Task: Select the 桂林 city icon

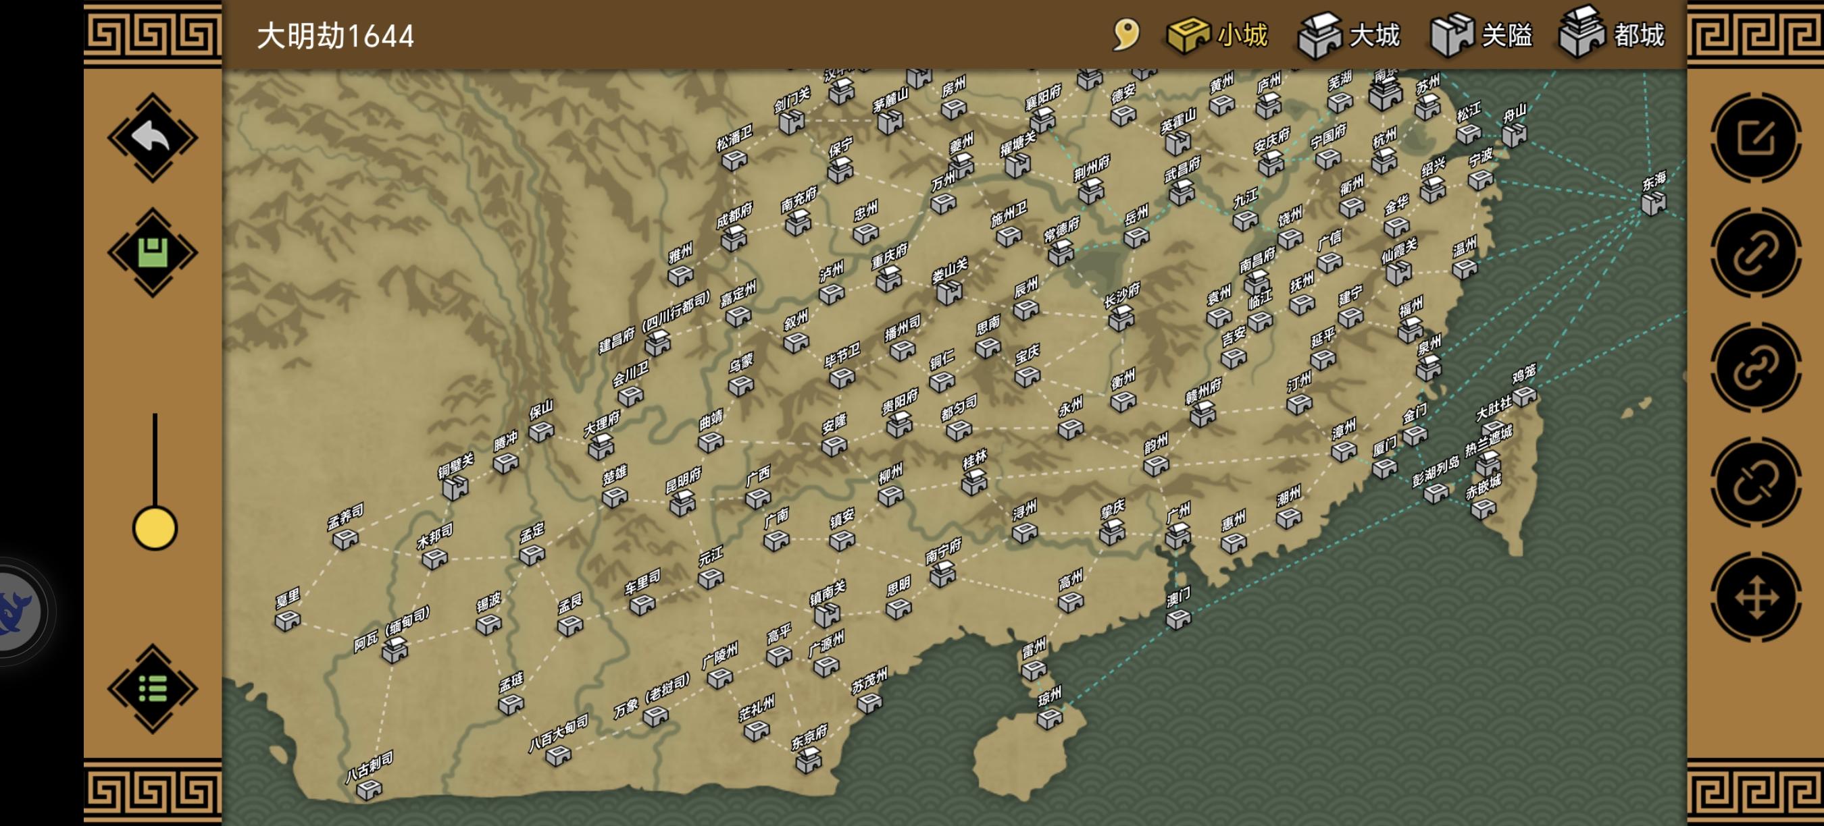Action: [x=974, y=483]
